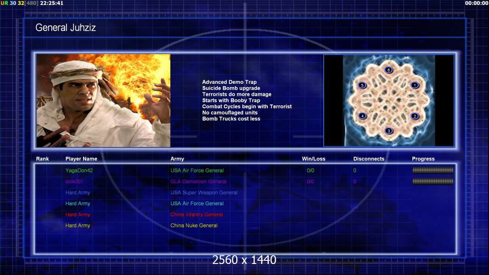Click GLA Demolition General army text
Screen dimensions: 489x275
click(x=198, y=181)
